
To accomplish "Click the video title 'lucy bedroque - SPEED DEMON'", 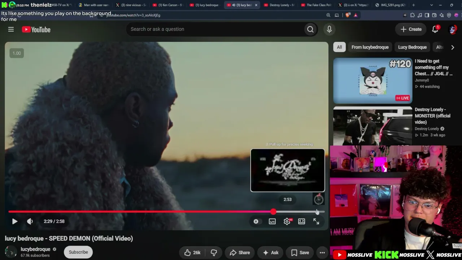I will point(69,238).
